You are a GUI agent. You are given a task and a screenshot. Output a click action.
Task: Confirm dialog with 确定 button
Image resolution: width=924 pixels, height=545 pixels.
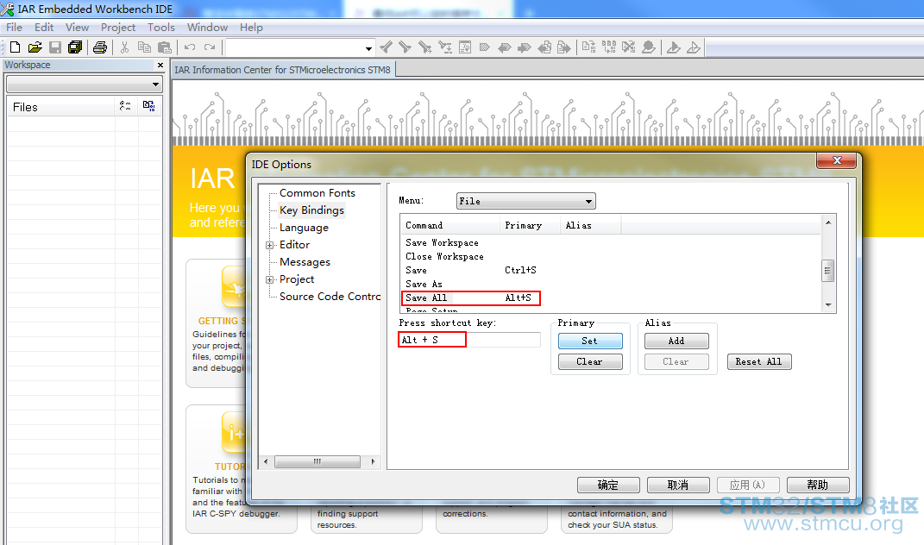608,485
